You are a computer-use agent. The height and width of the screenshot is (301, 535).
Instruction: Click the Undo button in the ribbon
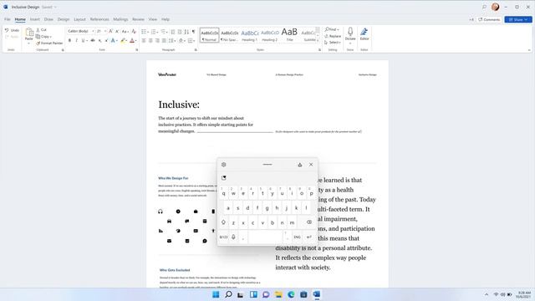(12, 30)
